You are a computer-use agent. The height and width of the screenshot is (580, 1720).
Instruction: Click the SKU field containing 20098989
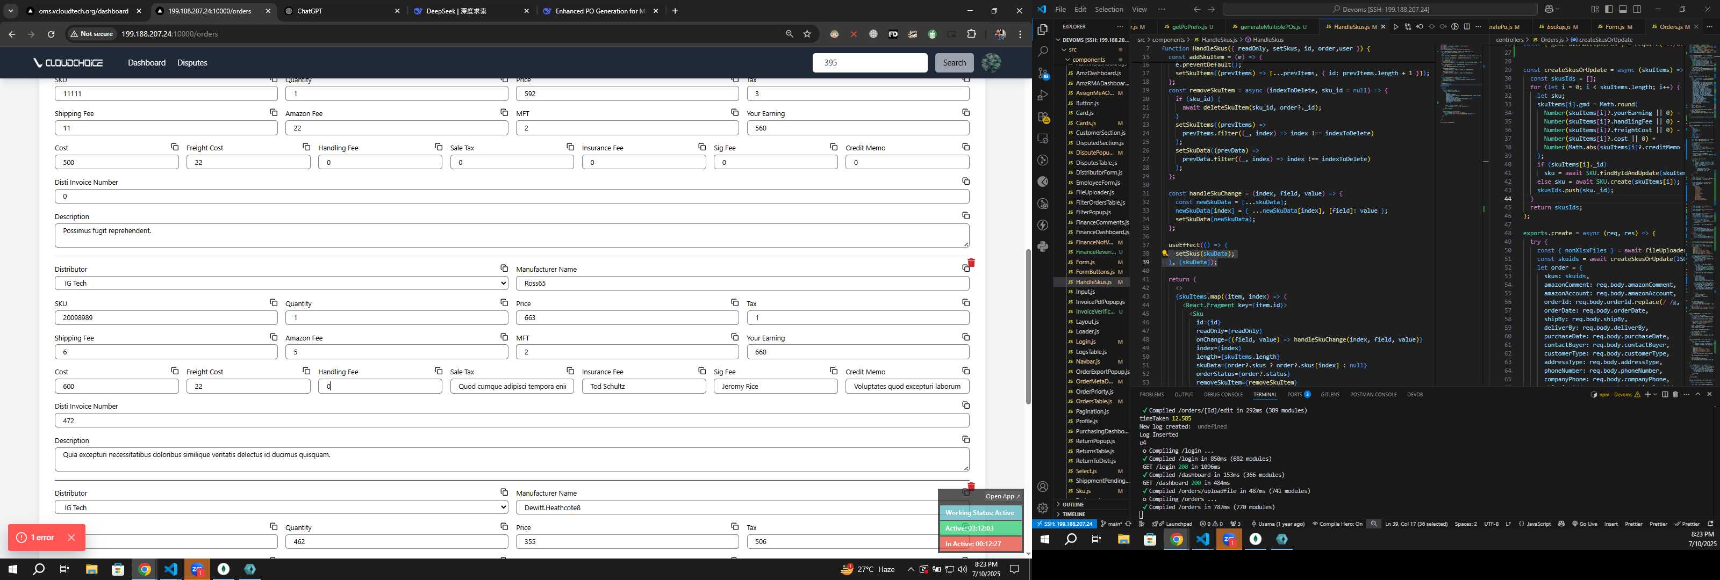pos(166,318)
